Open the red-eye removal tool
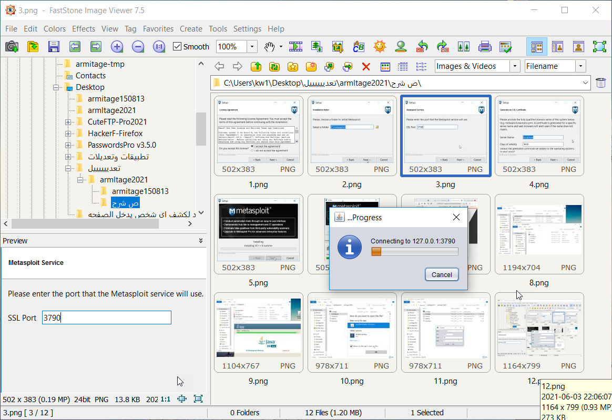612x420 pixels. pyautogui.click(x=400, y=46)
